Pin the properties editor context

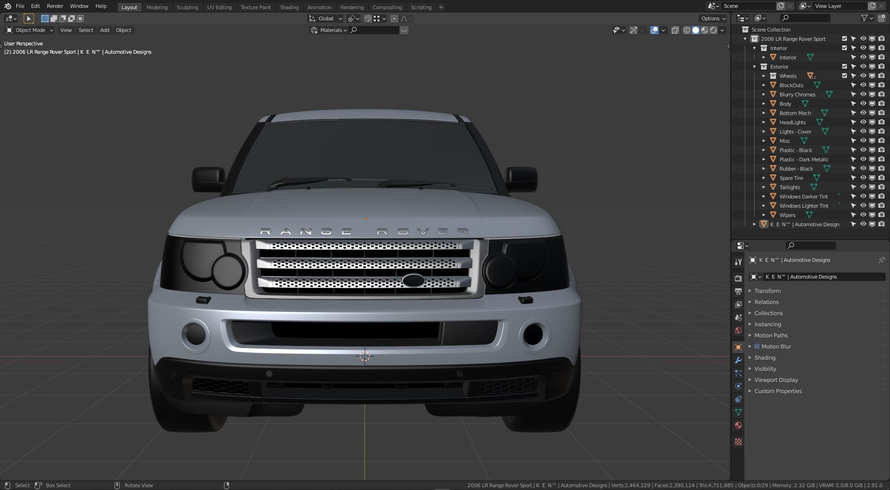881,260
